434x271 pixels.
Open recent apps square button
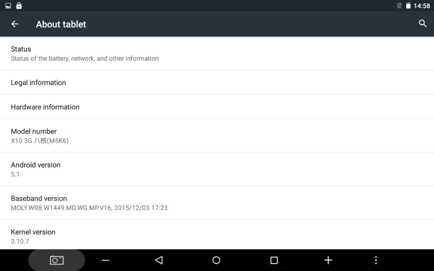[x=274, y=260]
